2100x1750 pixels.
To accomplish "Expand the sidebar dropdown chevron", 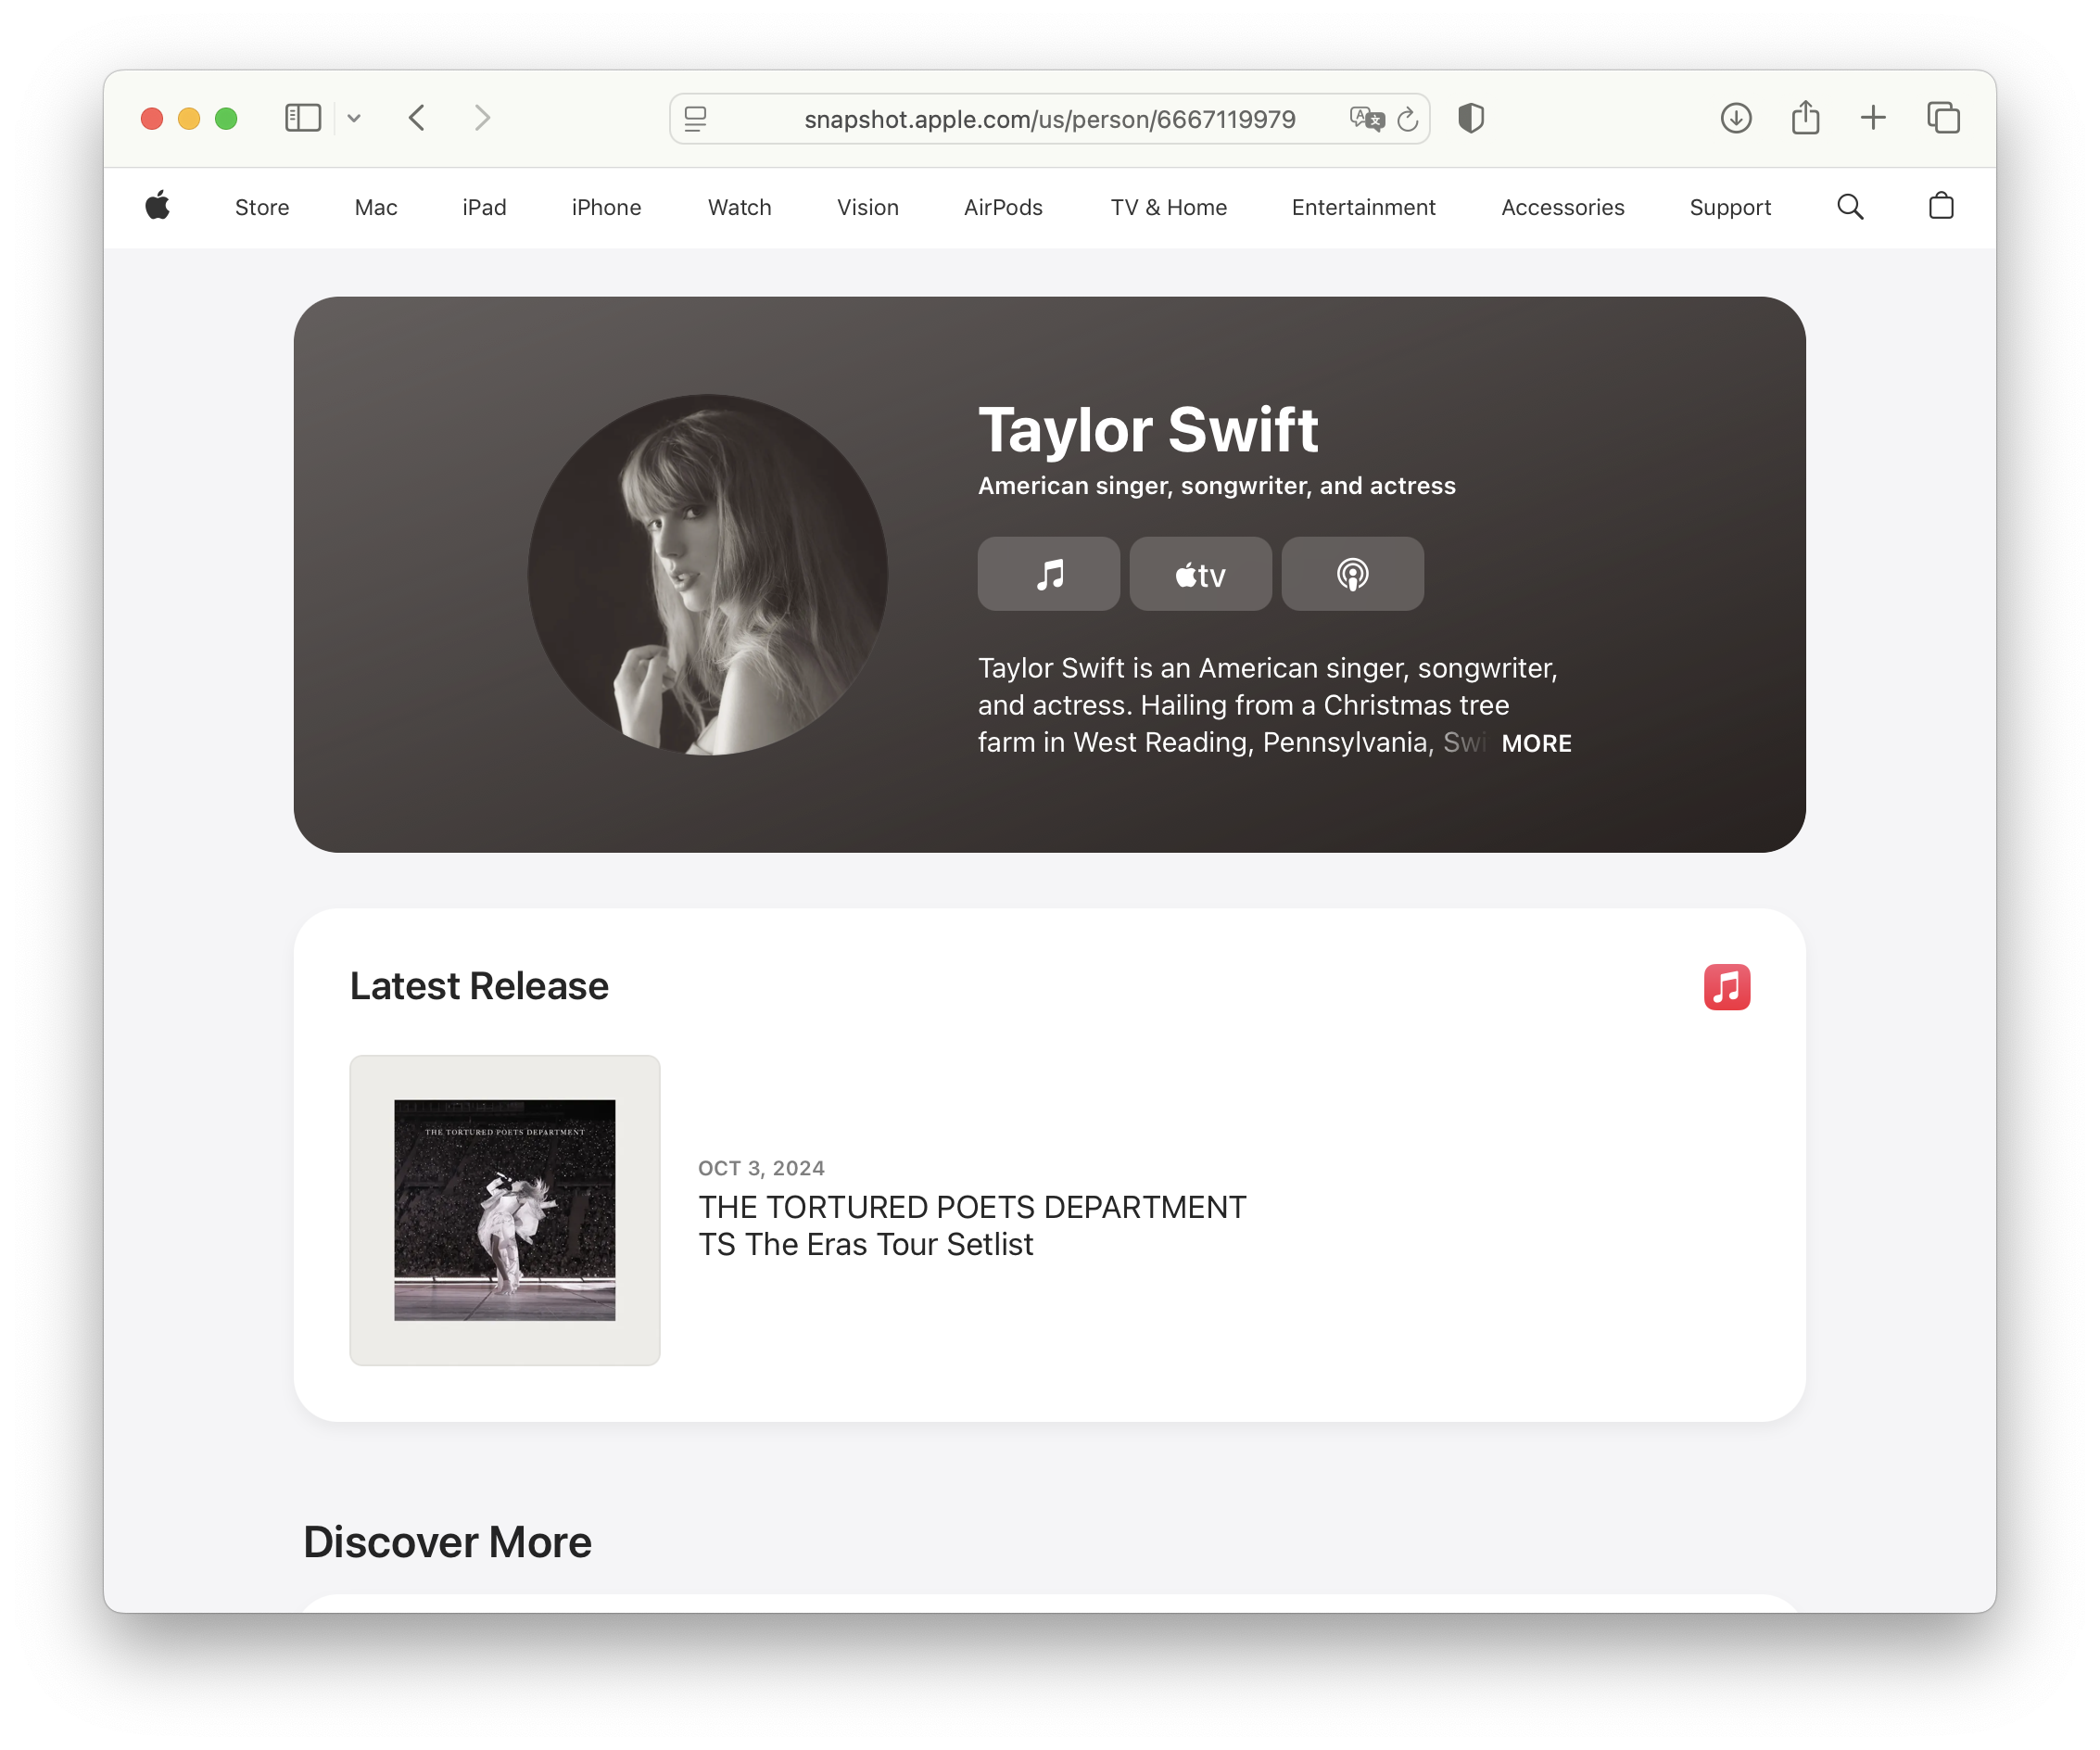I will click(354, 118).
